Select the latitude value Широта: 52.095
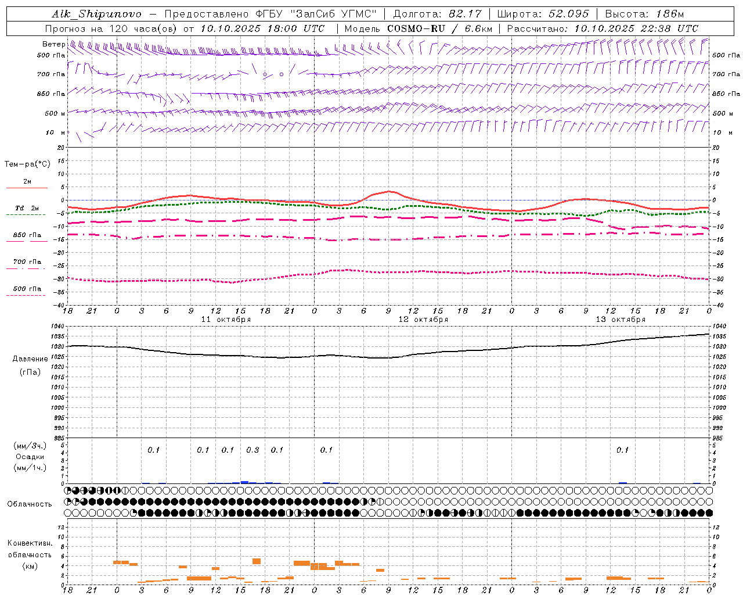Image resolution: width=743 pixels, height=595 pixels. coord(543,14)
